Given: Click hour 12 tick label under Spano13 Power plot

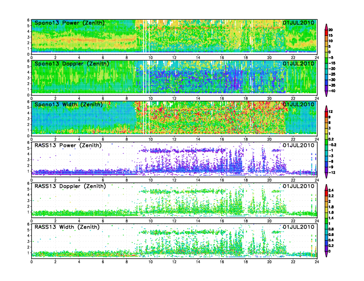Looking at the screenshot, I should pos(174,57).
